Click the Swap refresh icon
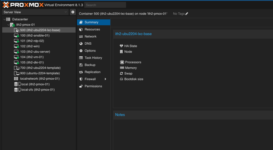The height and width of the screenshot is (150, 273). click(121, 73)
